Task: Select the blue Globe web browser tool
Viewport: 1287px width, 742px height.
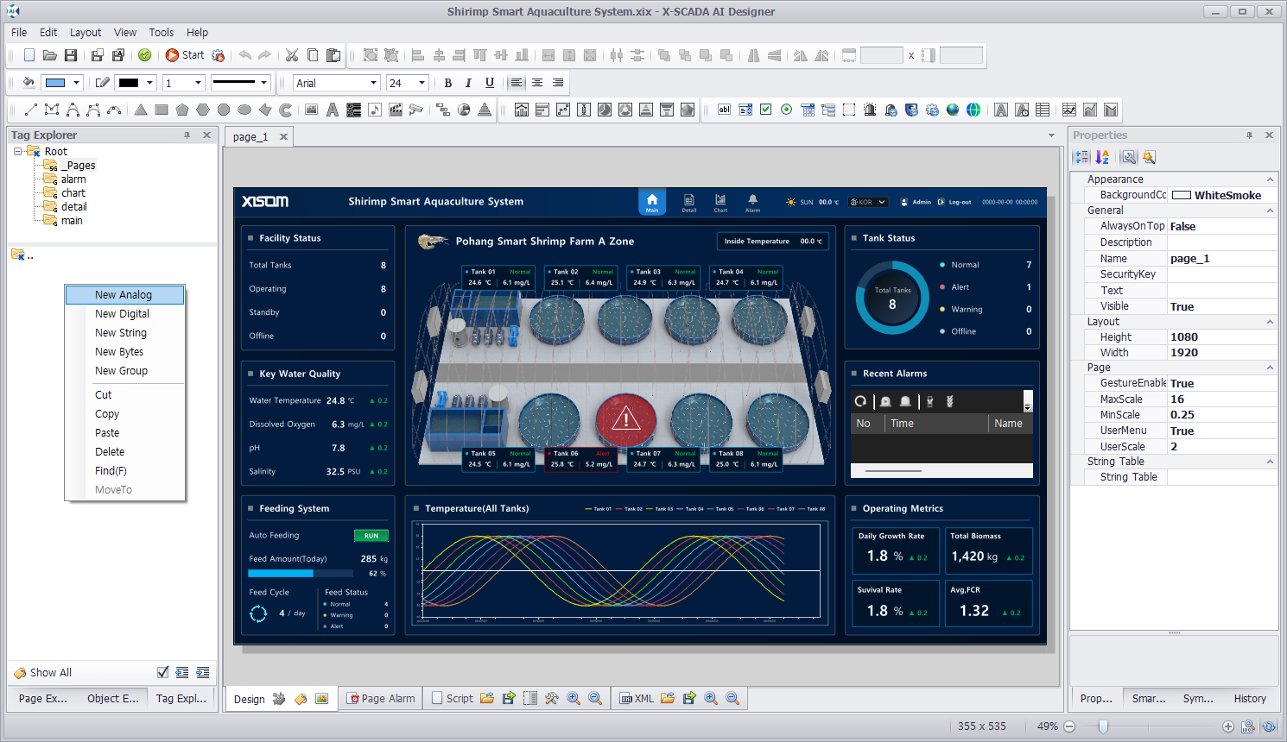Action: pos(953,110)
